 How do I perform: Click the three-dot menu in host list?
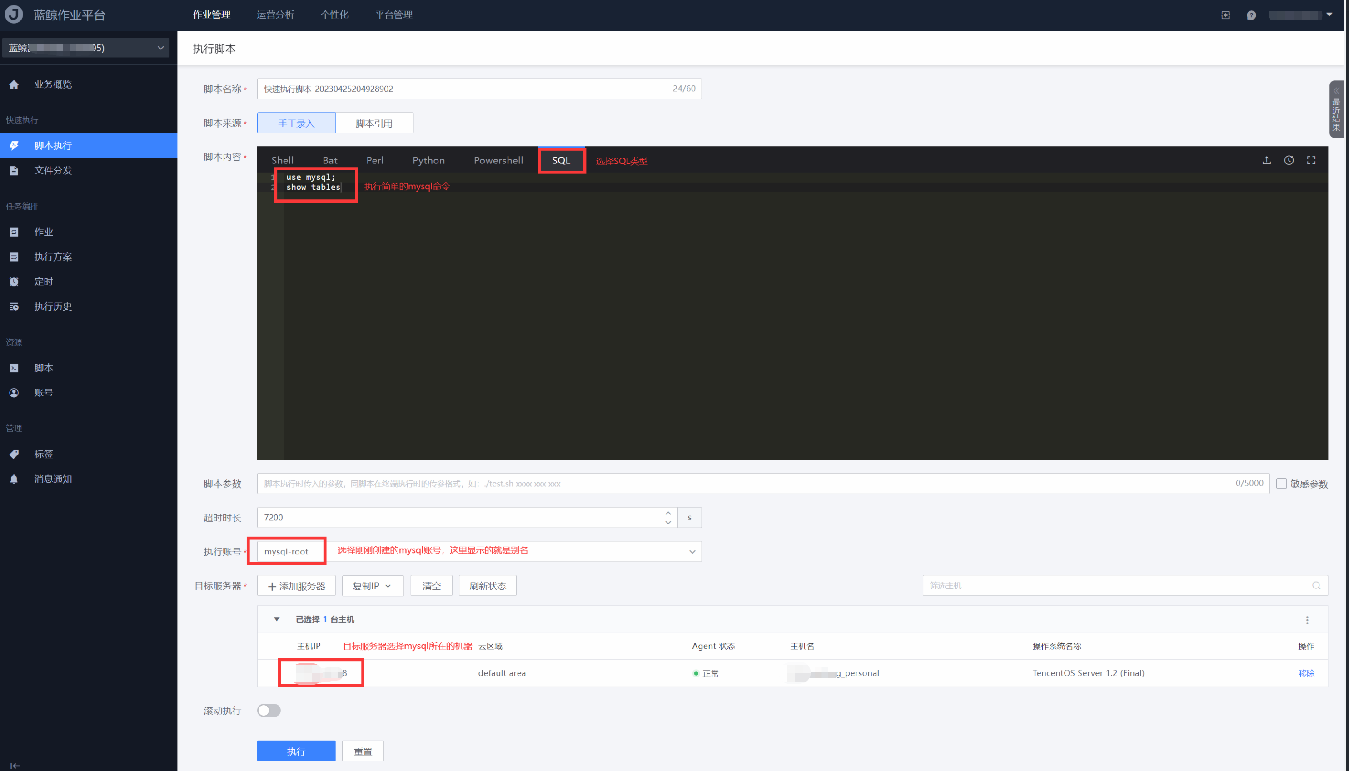click(x=1307, y=620)
